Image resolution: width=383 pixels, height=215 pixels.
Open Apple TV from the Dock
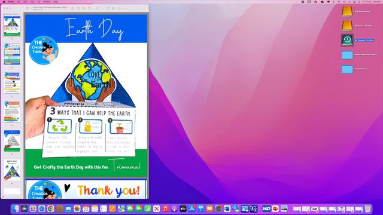(183, 208)
